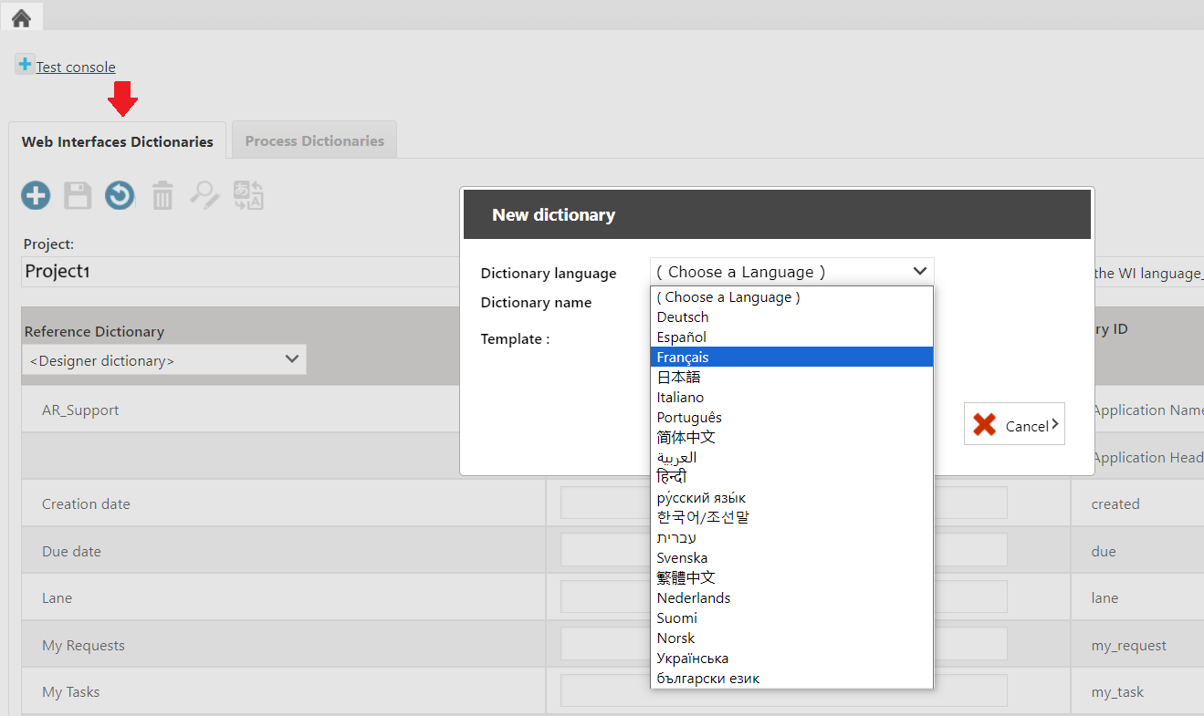The image size is (1204, 716).
Task: Select Українська from the language list
Action: 791,659
